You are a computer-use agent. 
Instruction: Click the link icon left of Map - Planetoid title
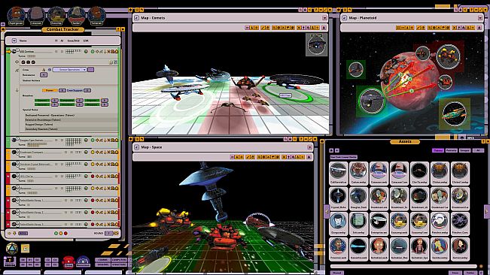pos(345,18)
